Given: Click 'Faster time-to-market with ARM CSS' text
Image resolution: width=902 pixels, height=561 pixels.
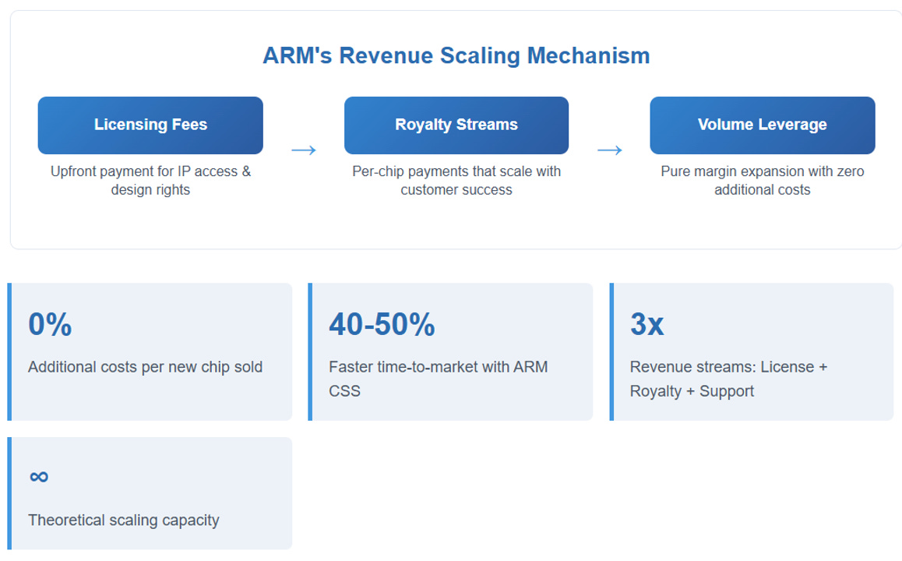Looking at the screenshot, I should pos(439,379).
